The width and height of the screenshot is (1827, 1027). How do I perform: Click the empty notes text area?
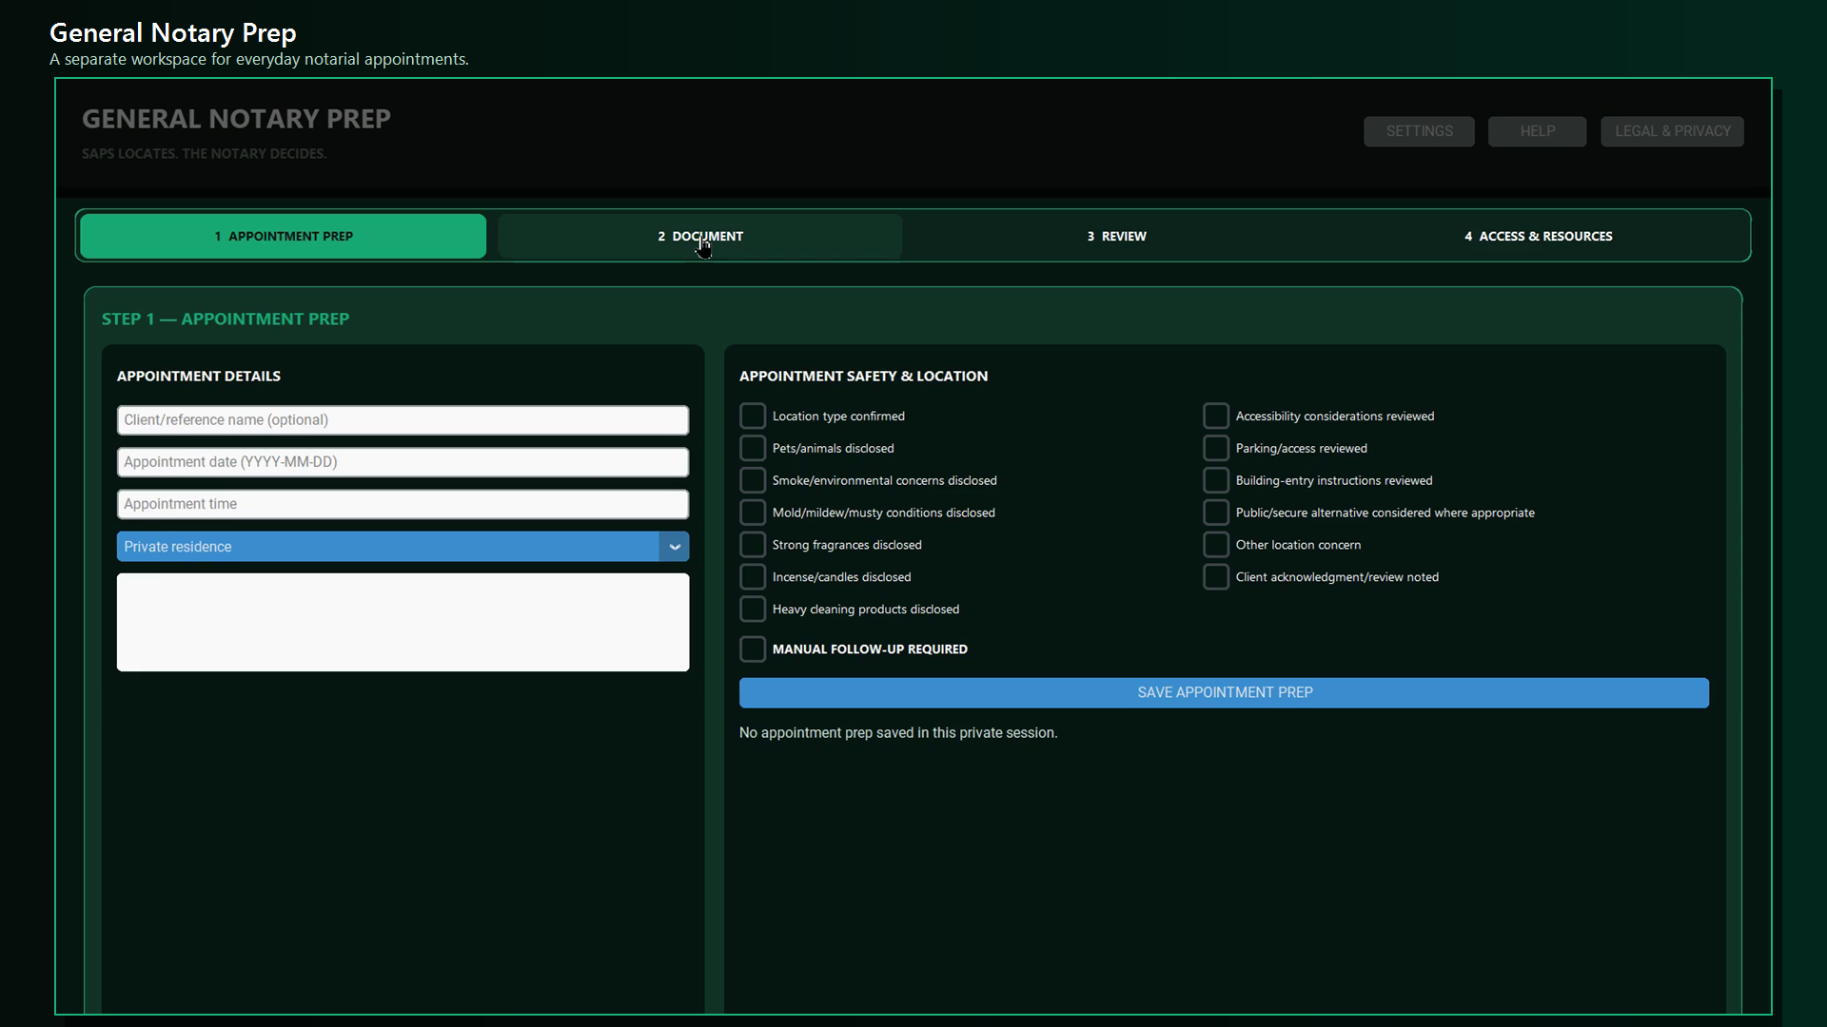click(x=403, y=622)
